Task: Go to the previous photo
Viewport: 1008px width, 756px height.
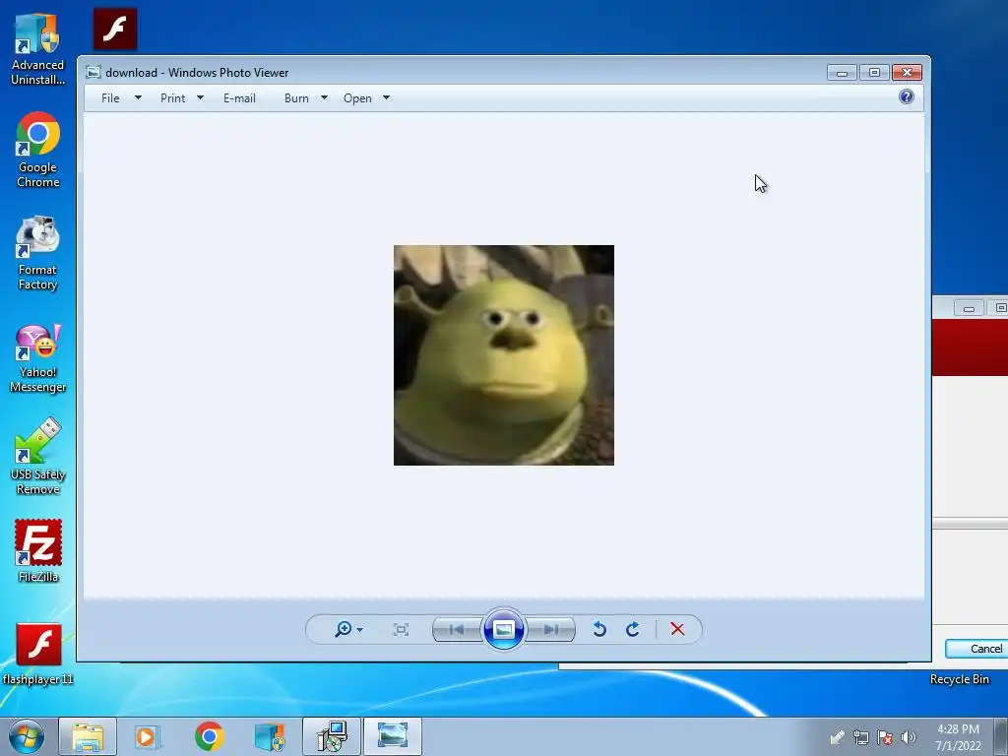Action: tap(457, 629)
